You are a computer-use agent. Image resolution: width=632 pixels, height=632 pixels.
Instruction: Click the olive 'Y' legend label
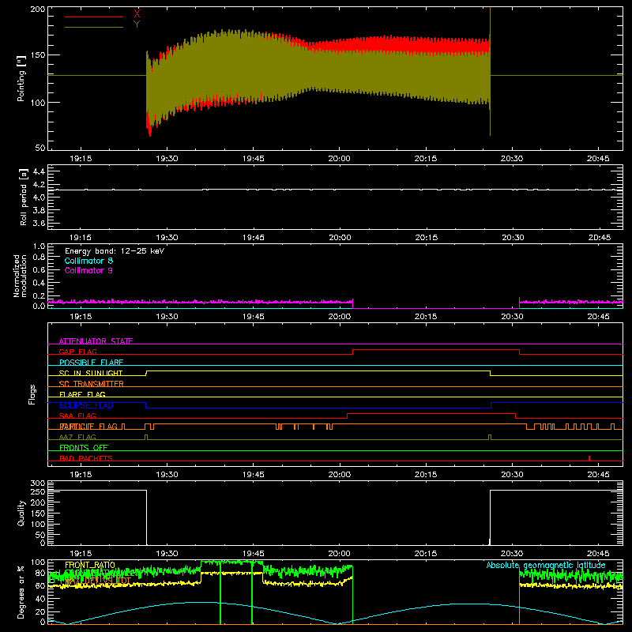tap(137, 24)
